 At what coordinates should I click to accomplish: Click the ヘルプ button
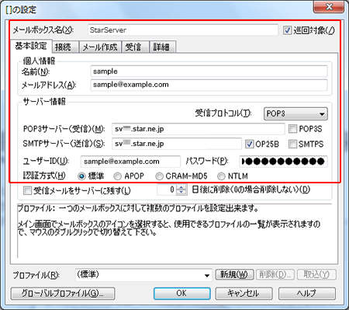pos(307,293)
